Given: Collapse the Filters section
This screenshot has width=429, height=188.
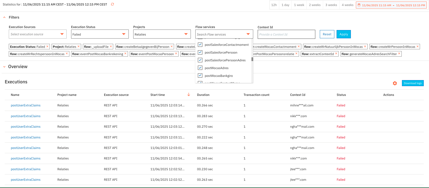Looking at the screenshot, I should [x=5, y=17].
